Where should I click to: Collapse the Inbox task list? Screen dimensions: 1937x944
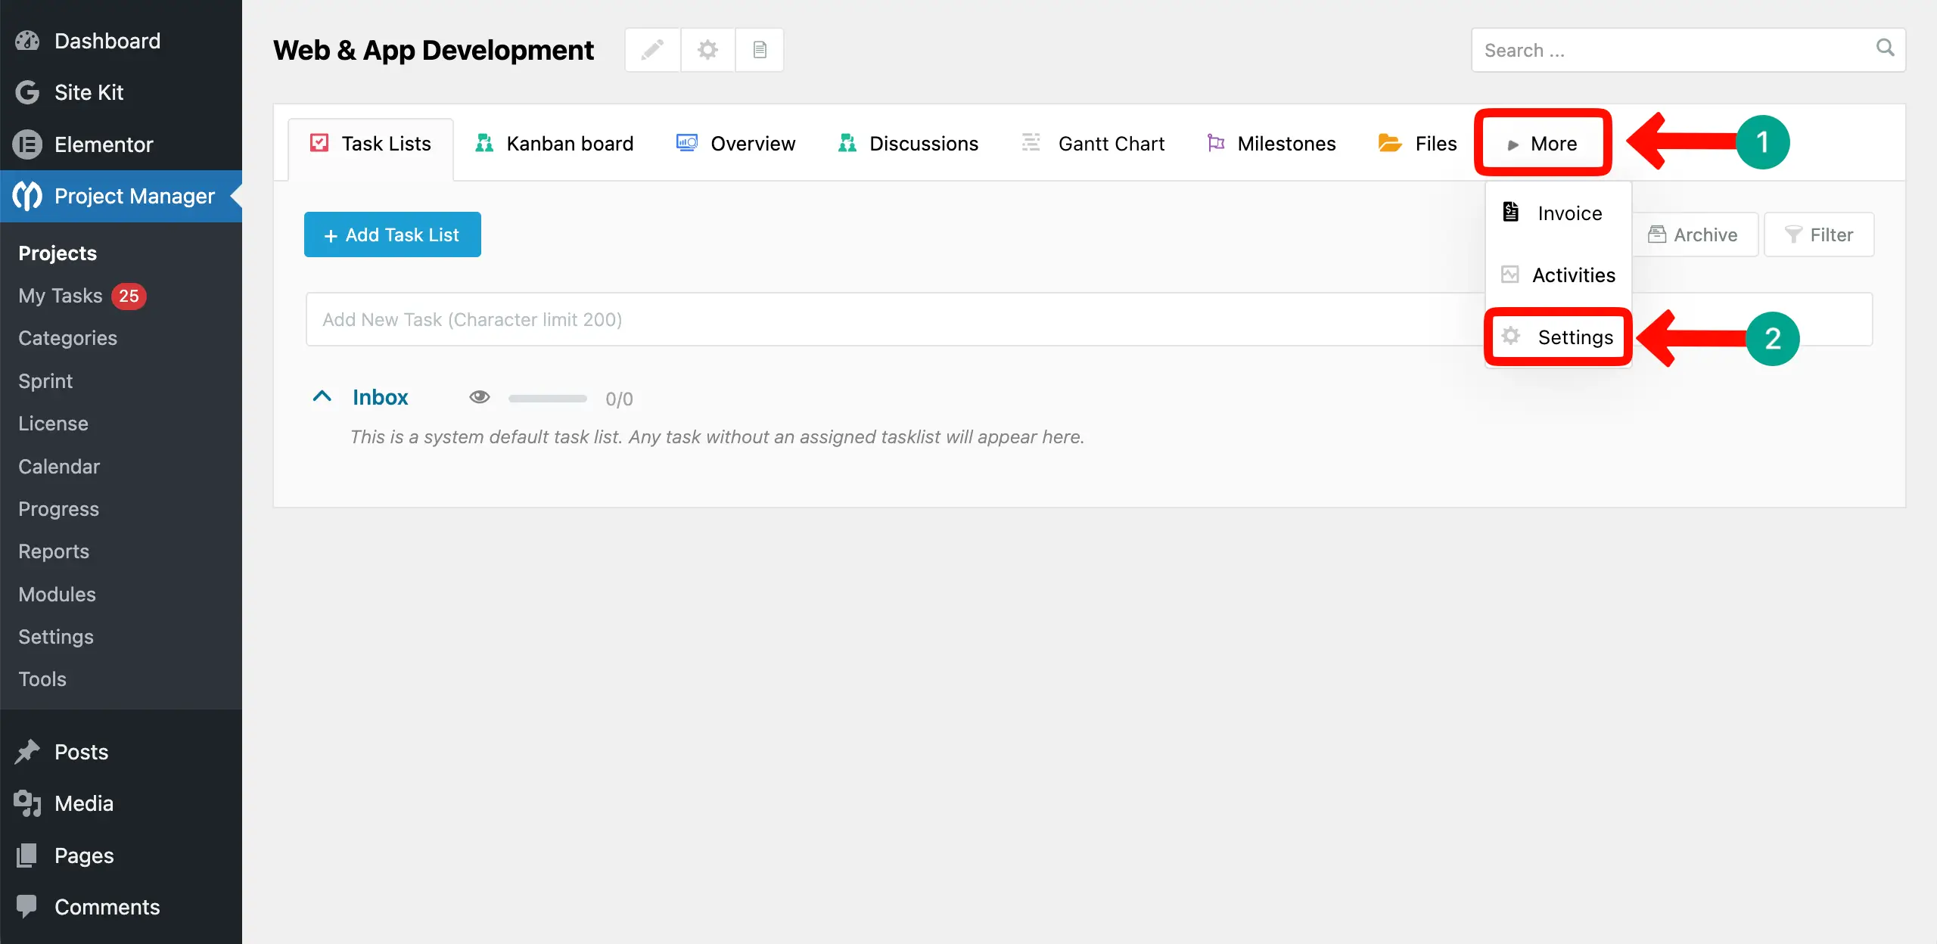point(322,396)
